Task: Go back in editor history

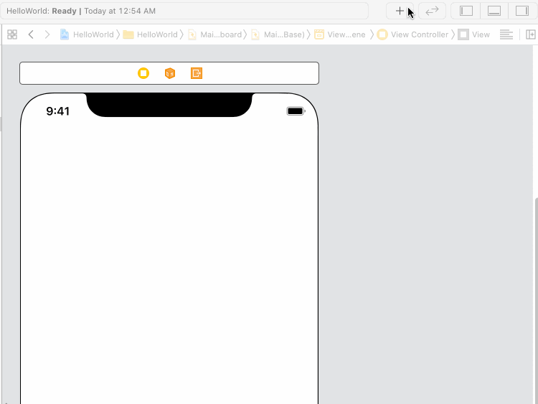Action: tap(31, 34)
